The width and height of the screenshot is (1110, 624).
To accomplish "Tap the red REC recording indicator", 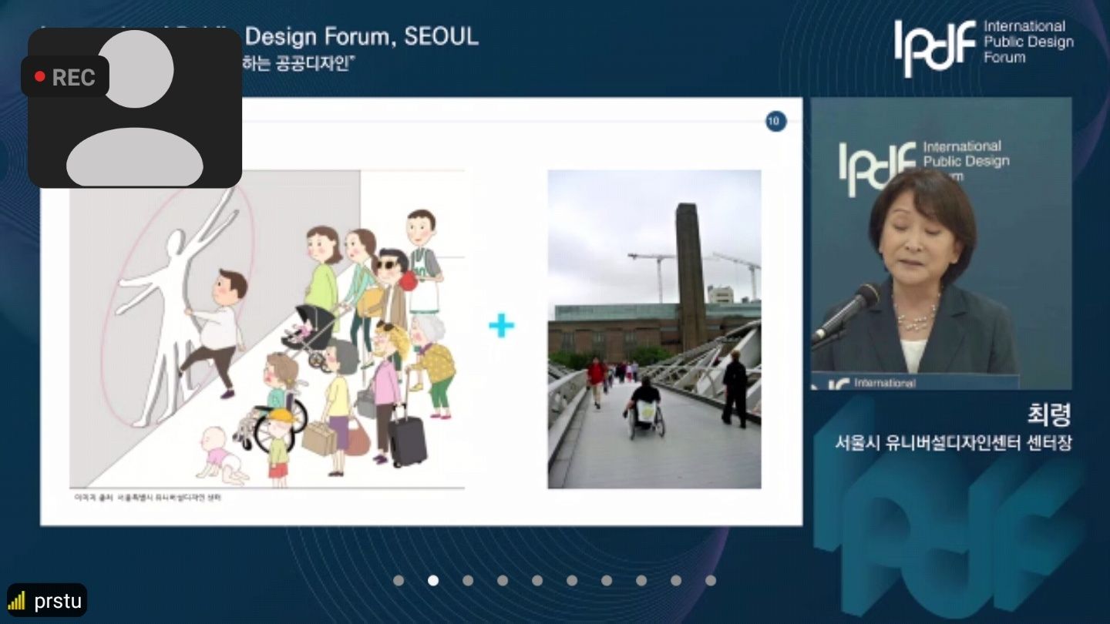I will click(65, 77).
